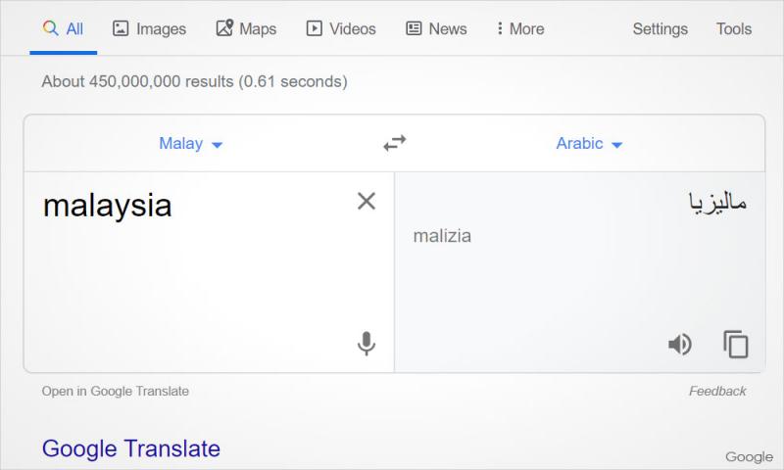Click the microphone voice input icon
Viewport: 784px width, 470px height.
click(367, 344)
